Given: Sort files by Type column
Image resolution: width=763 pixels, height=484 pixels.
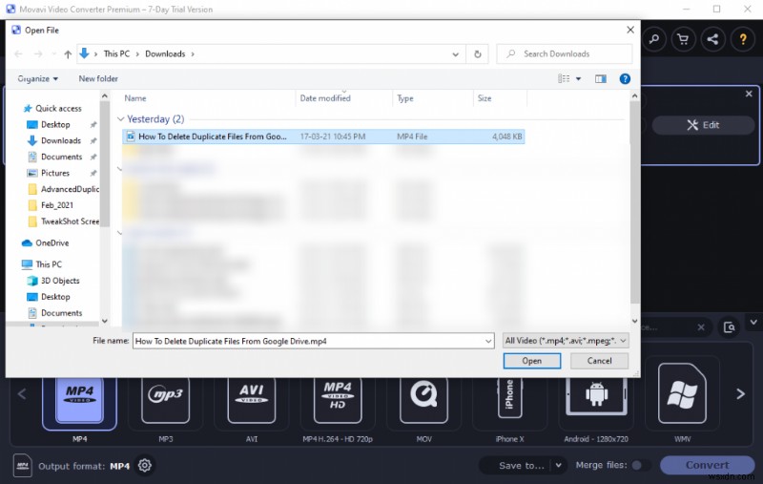Looking at the screenshot, I should (404, 98).
